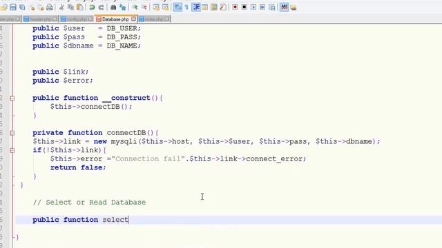Switch to the config.php tab
Viewport: 442px width, 248px height.
click(77, 19)
